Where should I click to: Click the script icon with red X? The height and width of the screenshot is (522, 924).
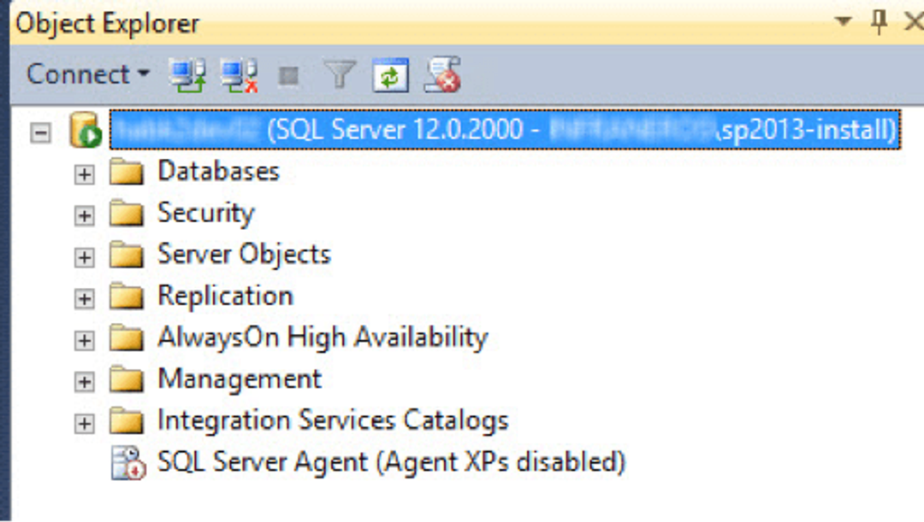point(442,75)
